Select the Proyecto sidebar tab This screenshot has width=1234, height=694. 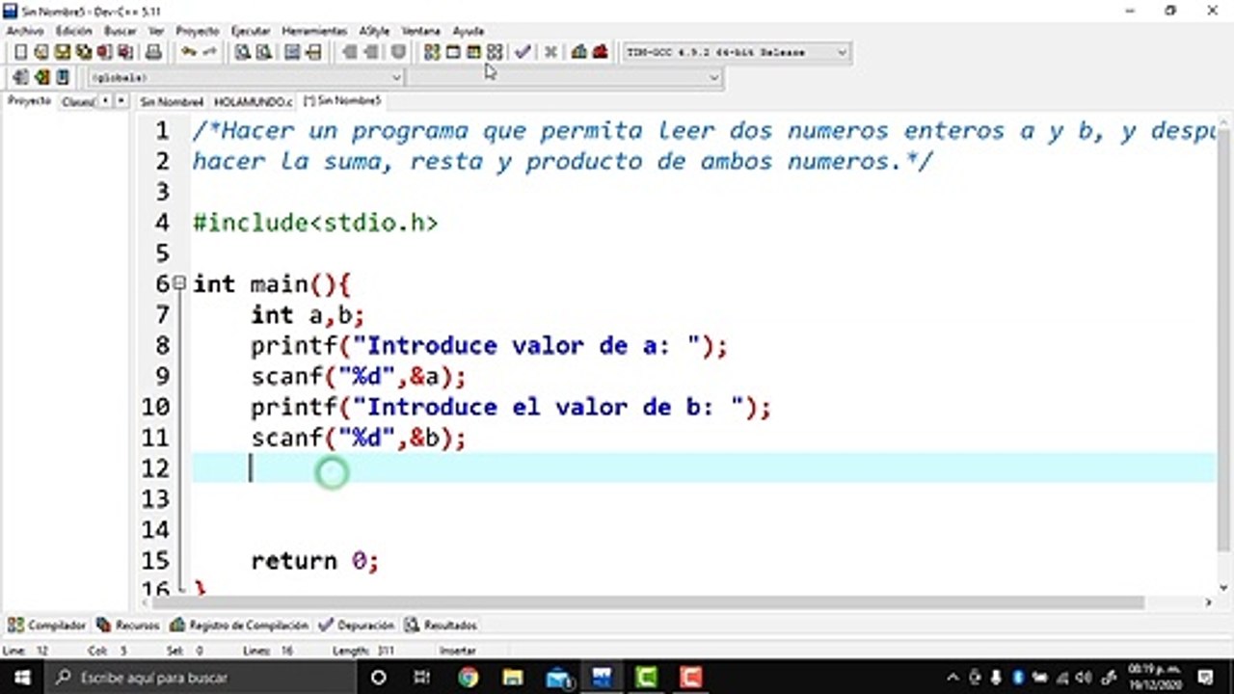pos(29,100)
